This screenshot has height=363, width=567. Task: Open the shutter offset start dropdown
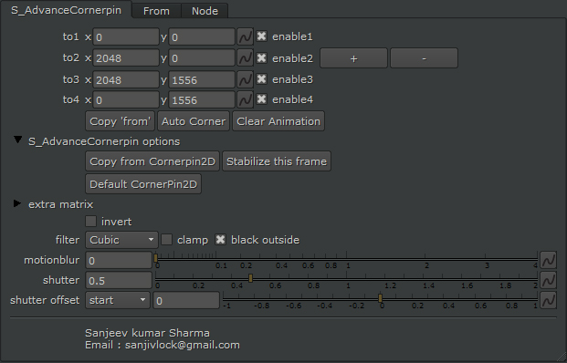pyautogui.click(x=118, y=300)
